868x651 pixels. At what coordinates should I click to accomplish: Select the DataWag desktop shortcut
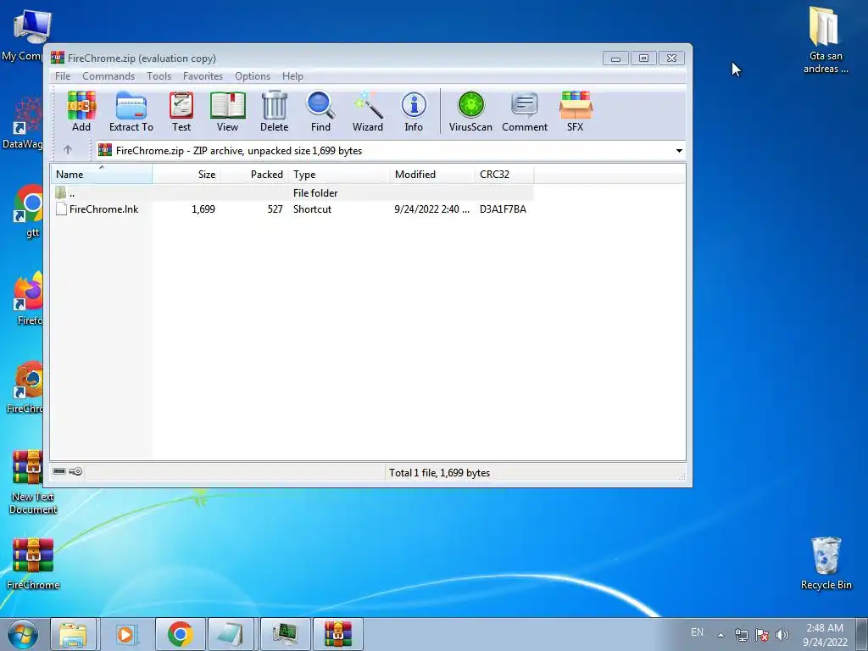[25, 122]
